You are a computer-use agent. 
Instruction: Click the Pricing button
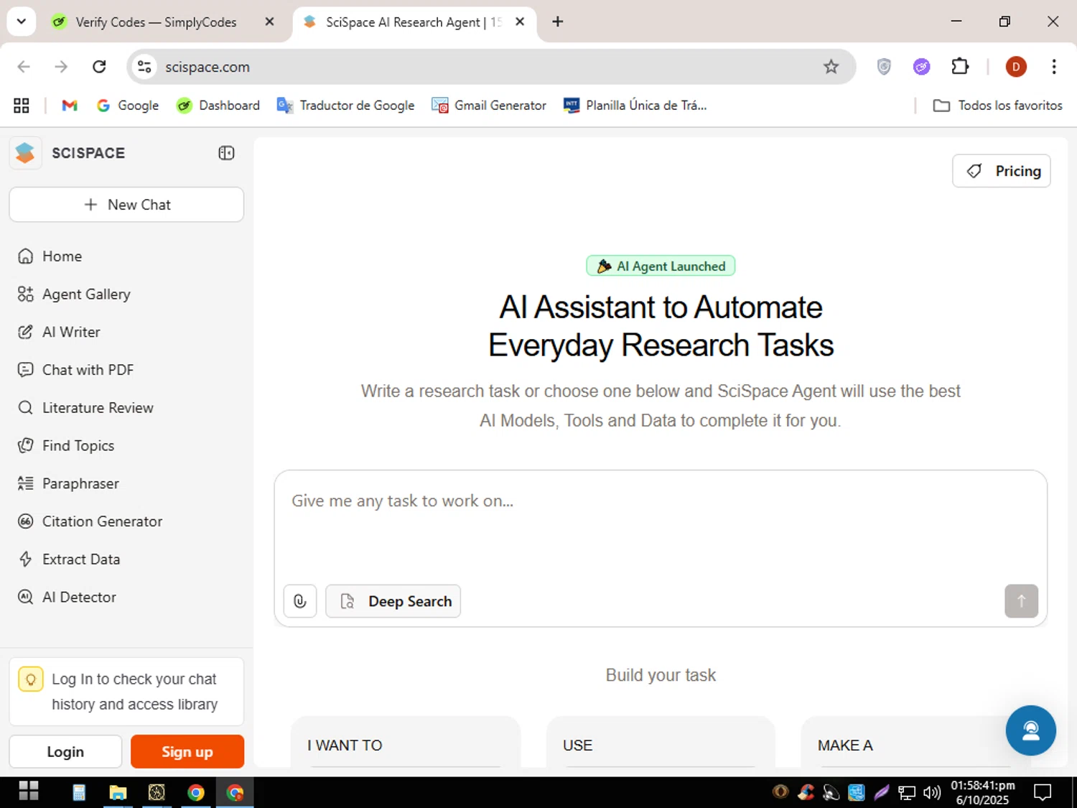pos(1002,171)
